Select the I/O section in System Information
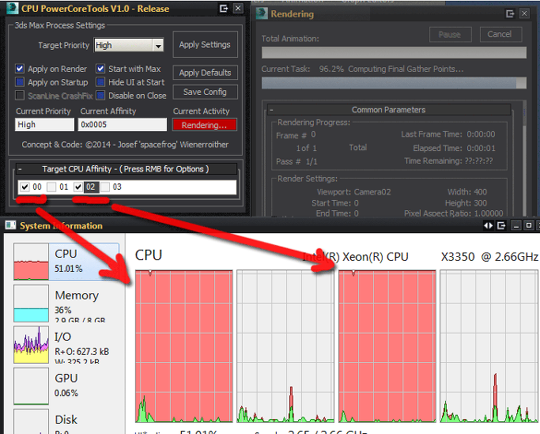Image resolution: width=540 pixels, height=434 pixels. [x=66, y=345]
